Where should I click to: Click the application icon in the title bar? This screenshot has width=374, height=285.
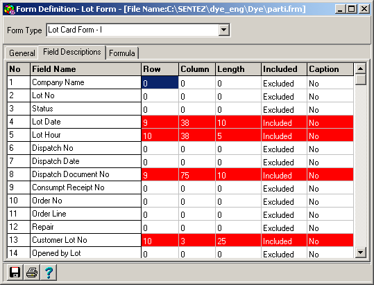click(10, 9)
